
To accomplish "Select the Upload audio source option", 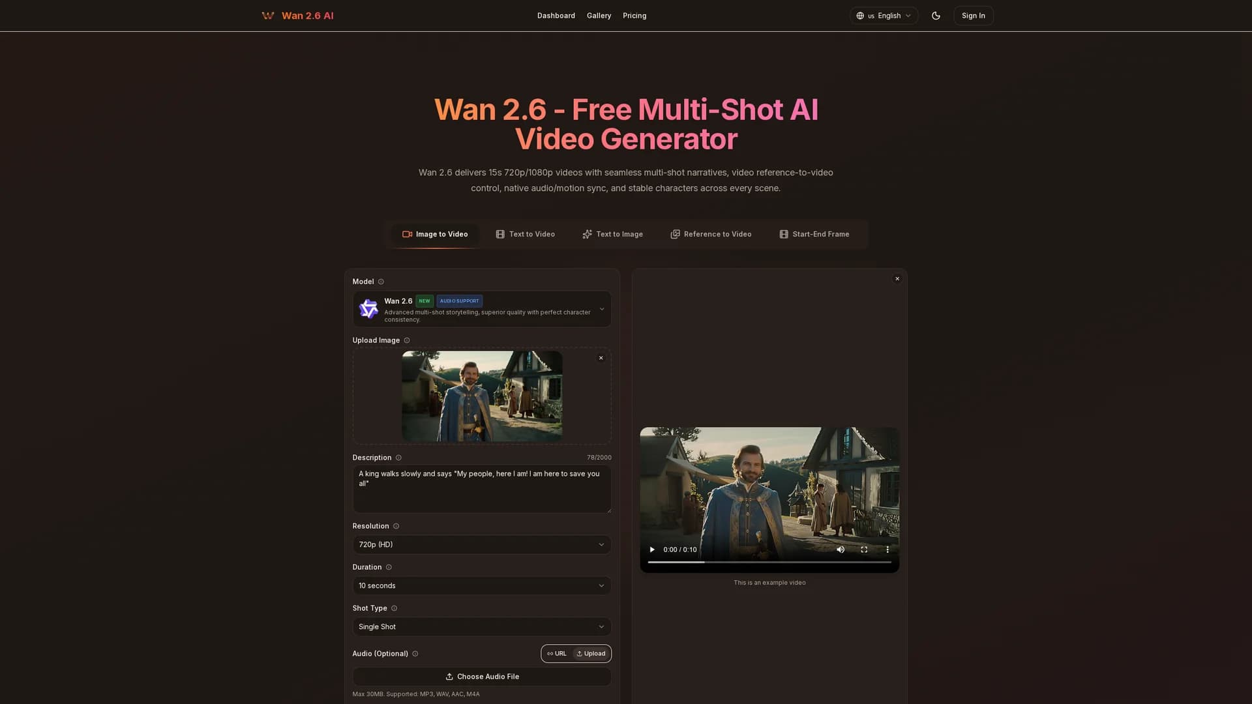I will tap(591, 654).
